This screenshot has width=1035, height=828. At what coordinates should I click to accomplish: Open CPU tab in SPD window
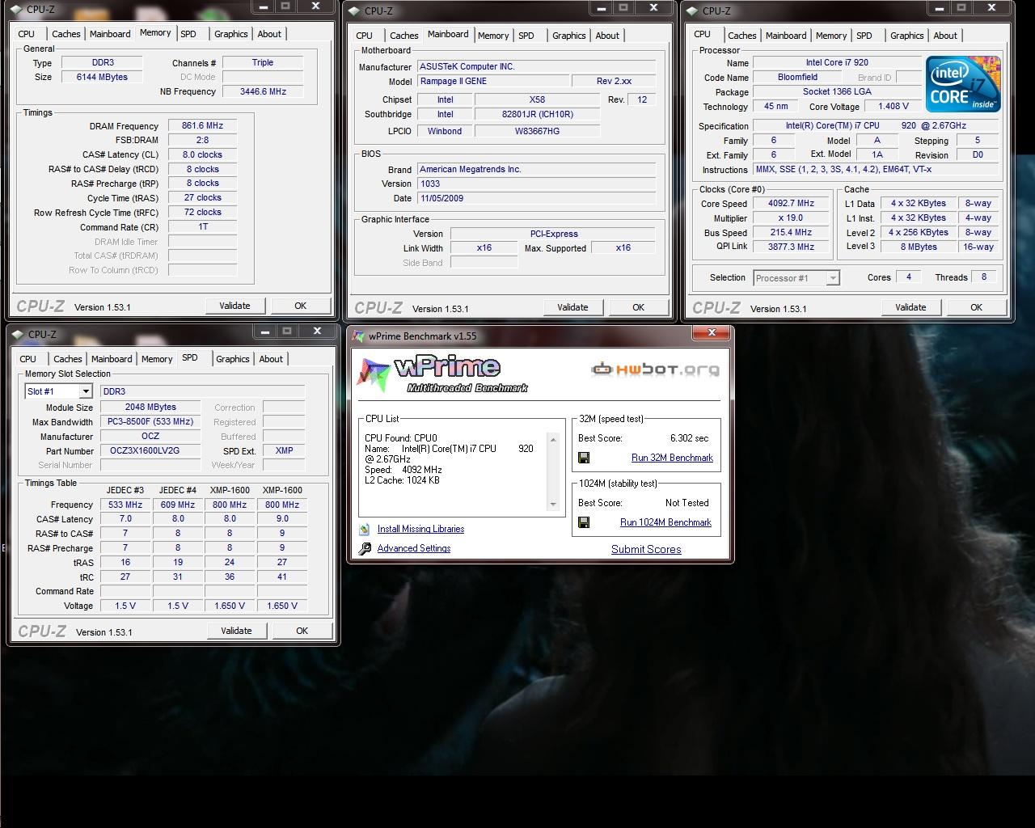pos(28,359)
